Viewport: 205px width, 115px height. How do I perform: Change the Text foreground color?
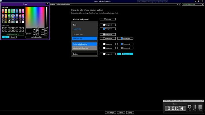point(108,25)
